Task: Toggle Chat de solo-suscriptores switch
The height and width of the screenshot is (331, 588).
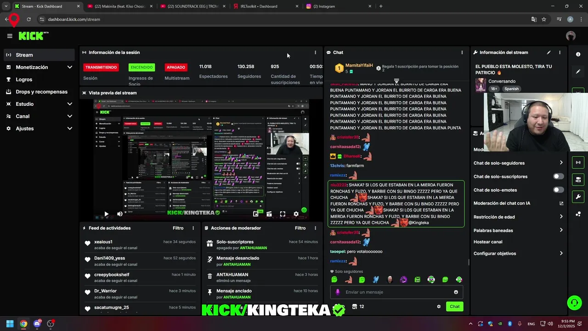Action: point(558,177)
